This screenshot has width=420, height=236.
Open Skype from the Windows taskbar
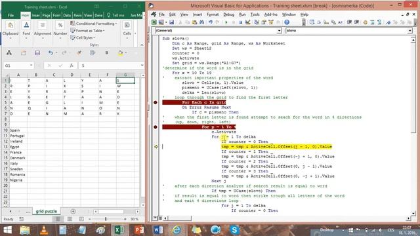234,230
